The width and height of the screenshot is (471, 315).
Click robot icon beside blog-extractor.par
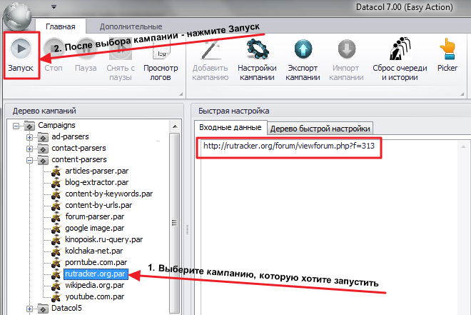(x=56, y=183)
